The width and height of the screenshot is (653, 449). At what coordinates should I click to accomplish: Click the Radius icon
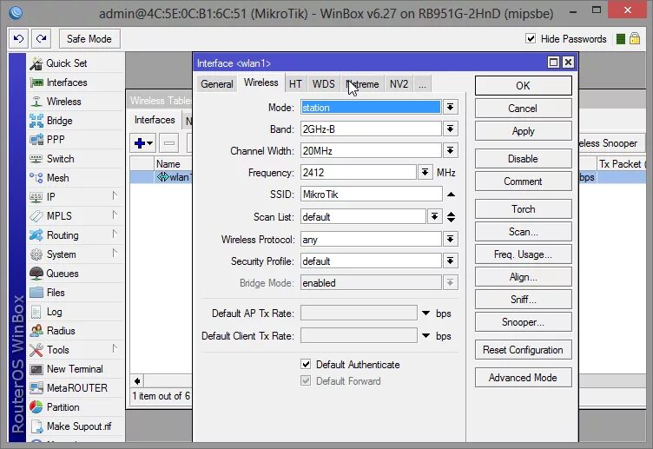(36, 331)
